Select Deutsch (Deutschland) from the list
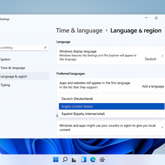165x165 pixels. click(x=111, y=99)
